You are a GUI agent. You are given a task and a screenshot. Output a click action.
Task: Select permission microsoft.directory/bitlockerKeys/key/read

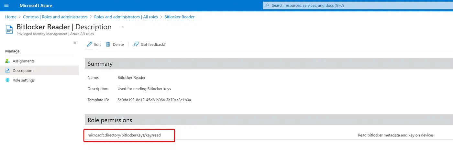point(124,135)
